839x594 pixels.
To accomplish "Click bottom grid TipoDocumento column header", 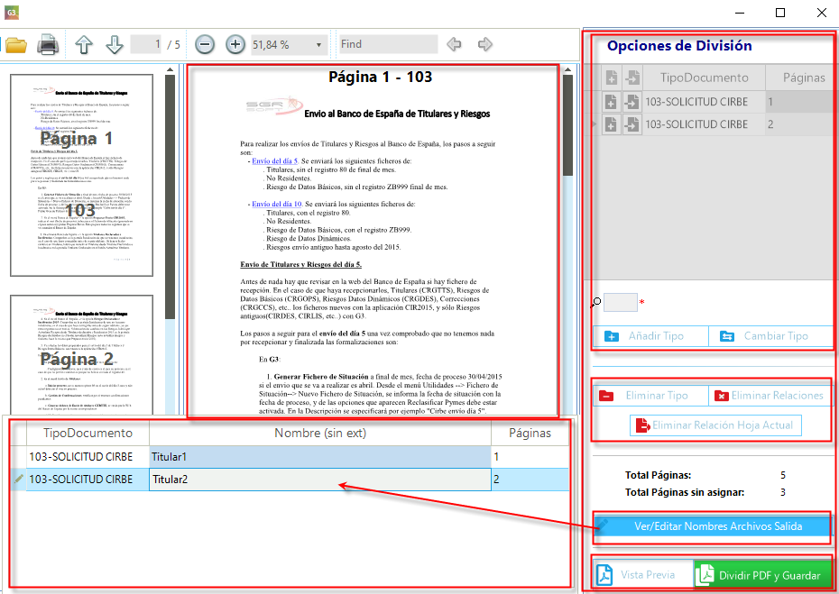I will (88, 433).
